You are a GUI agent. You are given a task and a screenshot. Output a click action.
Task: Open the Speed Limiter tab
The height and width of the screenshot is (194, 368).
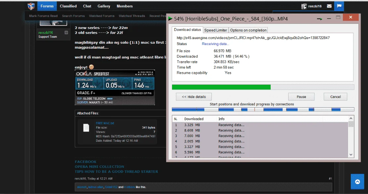(x=216, y=30)
